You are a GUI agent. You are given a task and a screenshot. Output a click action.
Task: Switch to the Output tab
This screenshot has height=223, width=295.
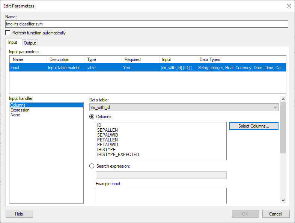pyautogui.click(x=30, y=43)
